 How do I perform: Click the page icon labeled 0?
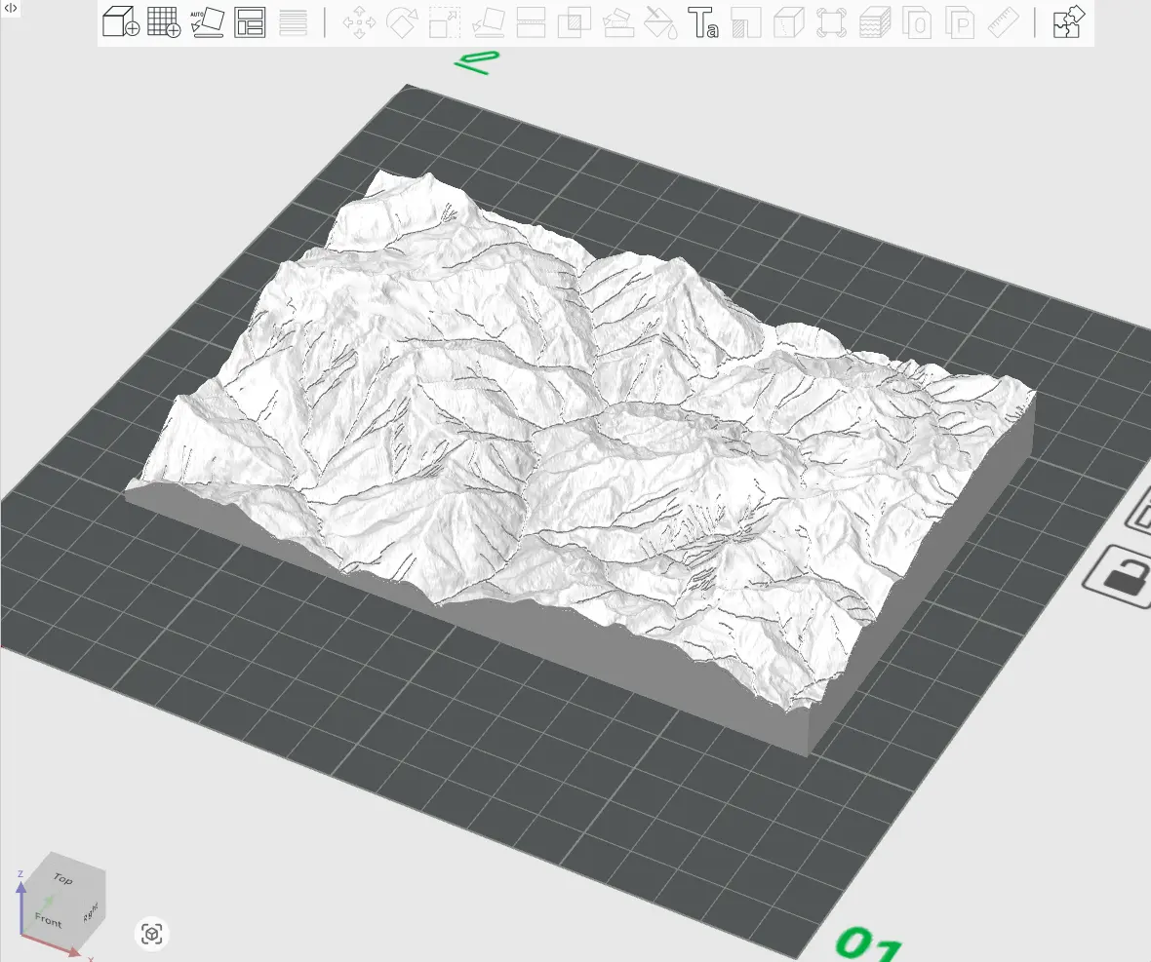coord(917,22)
